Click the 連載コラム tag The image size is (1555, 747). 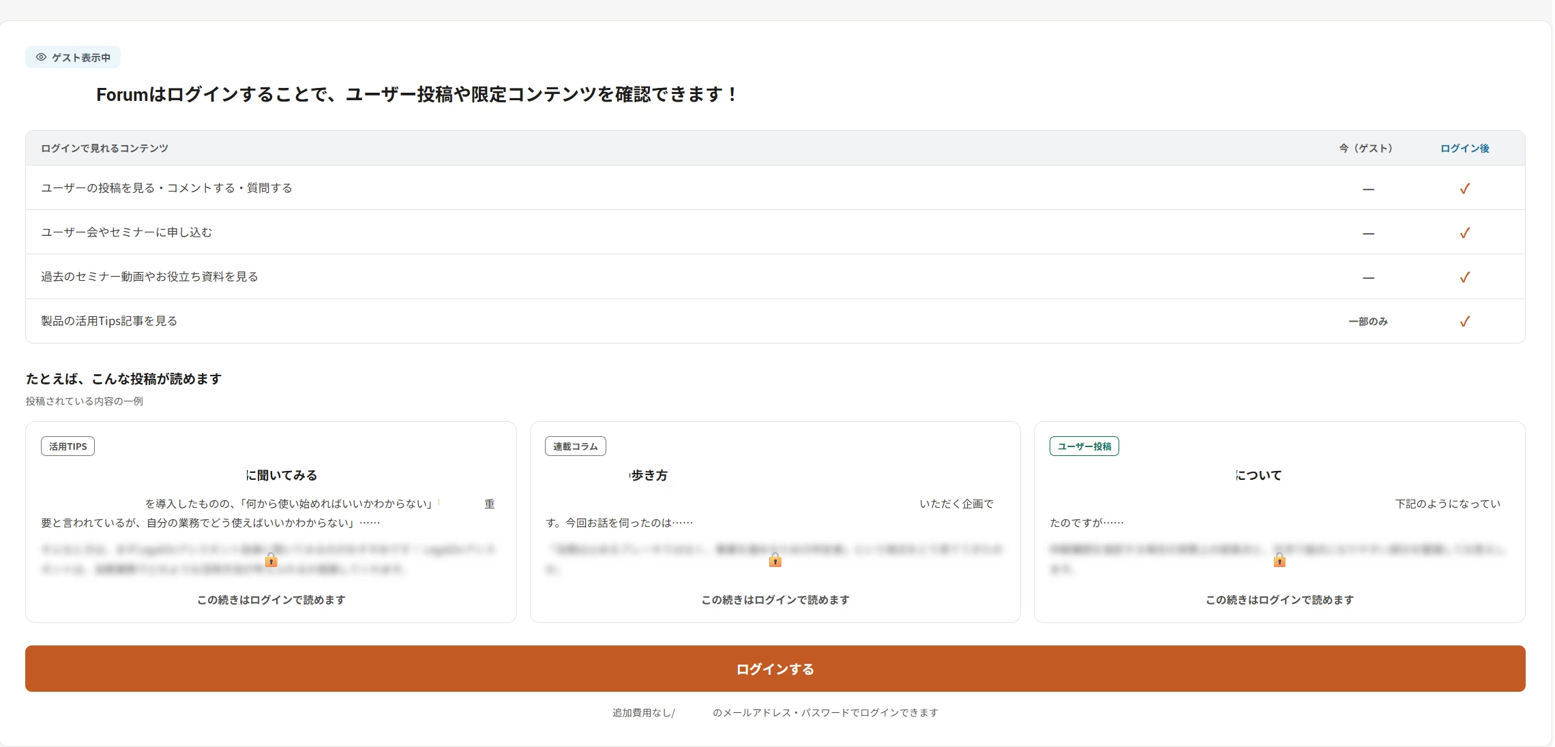tap(576, 446)
